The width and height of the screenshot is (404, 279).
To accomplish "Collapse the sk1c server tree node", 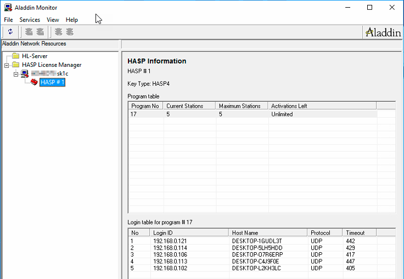I will coord(15,73).
